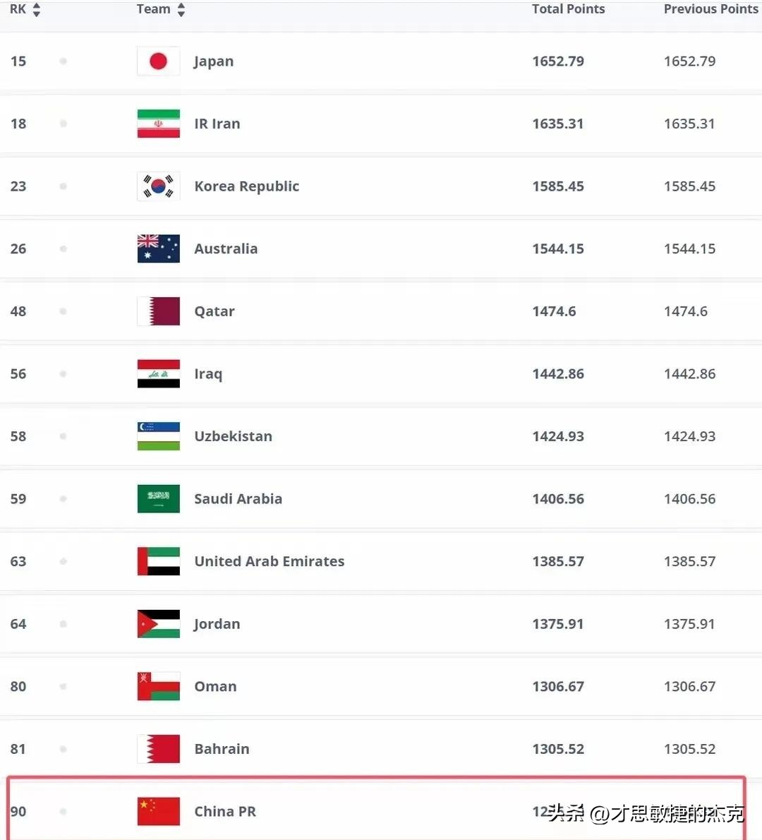Open the China PR team name

[225, 812]
